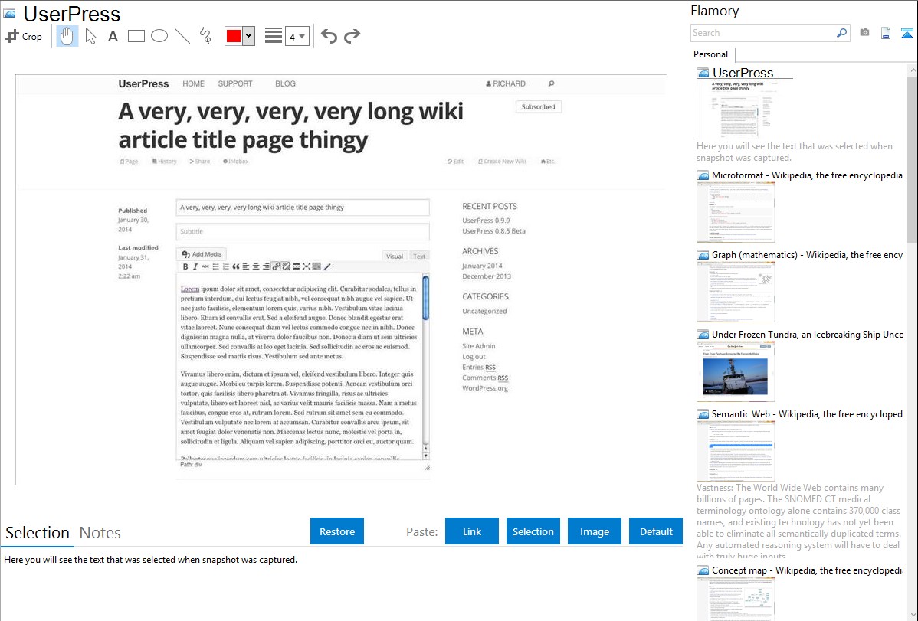Paste the Selection

click(533, 531)
